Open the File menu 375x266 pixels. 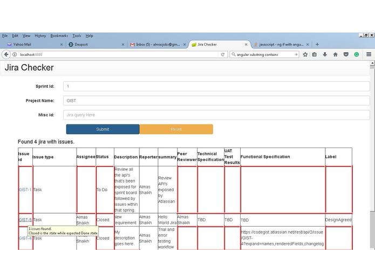point(5,36)
